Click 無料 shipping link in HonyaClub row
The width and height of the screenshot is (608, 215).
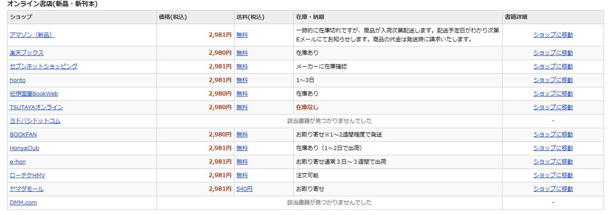(x=242, y=148)
